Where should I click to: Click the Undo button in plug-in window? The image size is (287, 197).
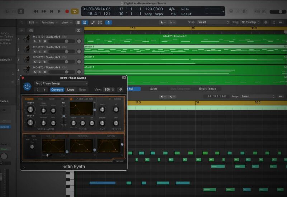[70, 90]
